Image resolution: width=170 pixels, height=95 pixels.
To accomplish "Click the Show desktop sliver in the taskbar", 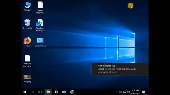I will [x=148, y=92].
